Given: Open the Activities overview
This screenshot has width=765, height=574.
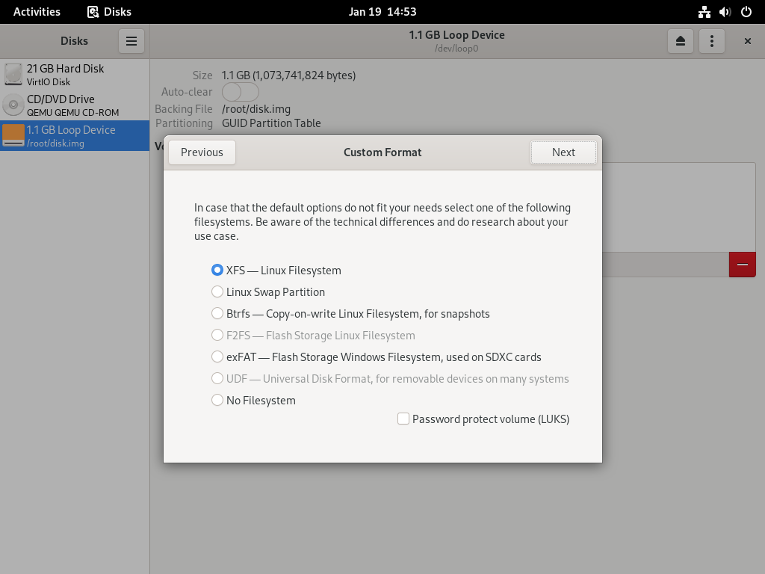Looking at the screenshot, I should pyautogui.click(x=37, y=12).
